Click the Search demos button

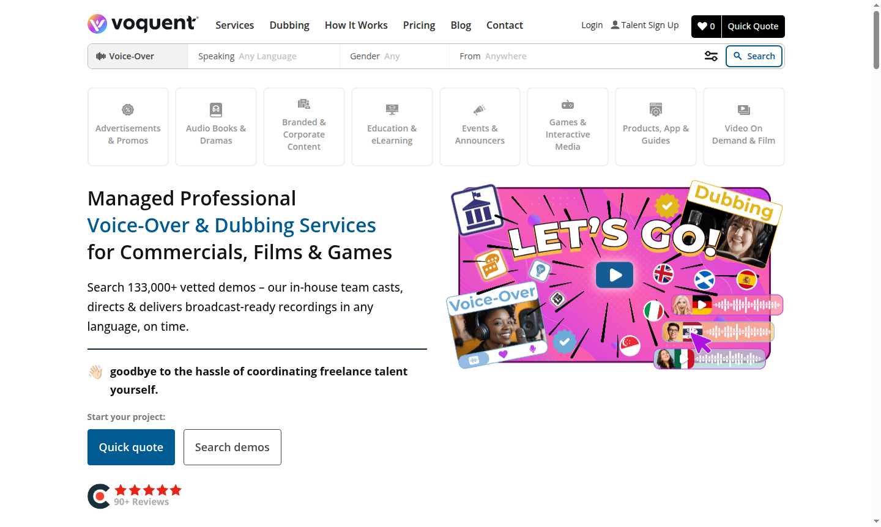pos(232,447)
